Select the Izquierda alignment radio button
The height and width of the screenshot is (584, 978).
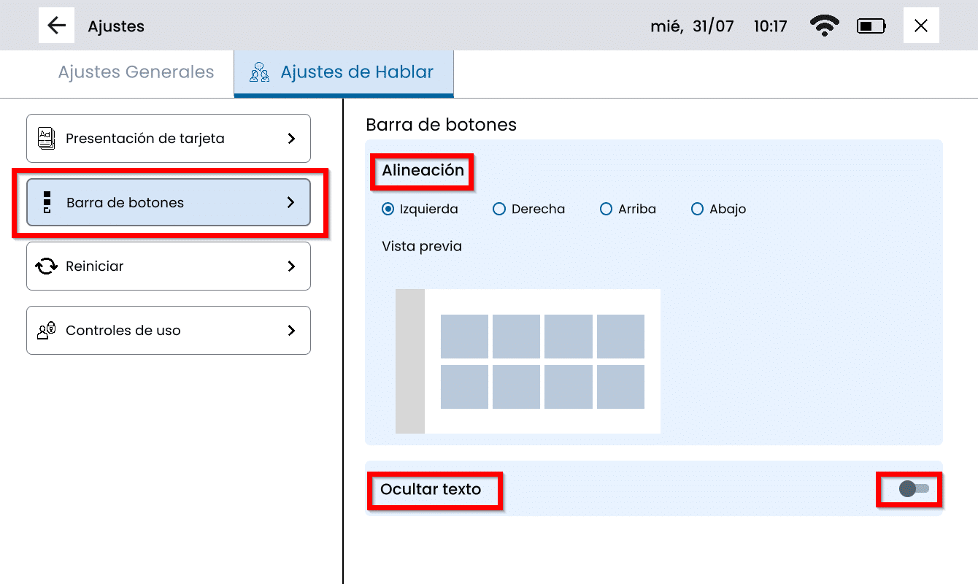(388, 209)
